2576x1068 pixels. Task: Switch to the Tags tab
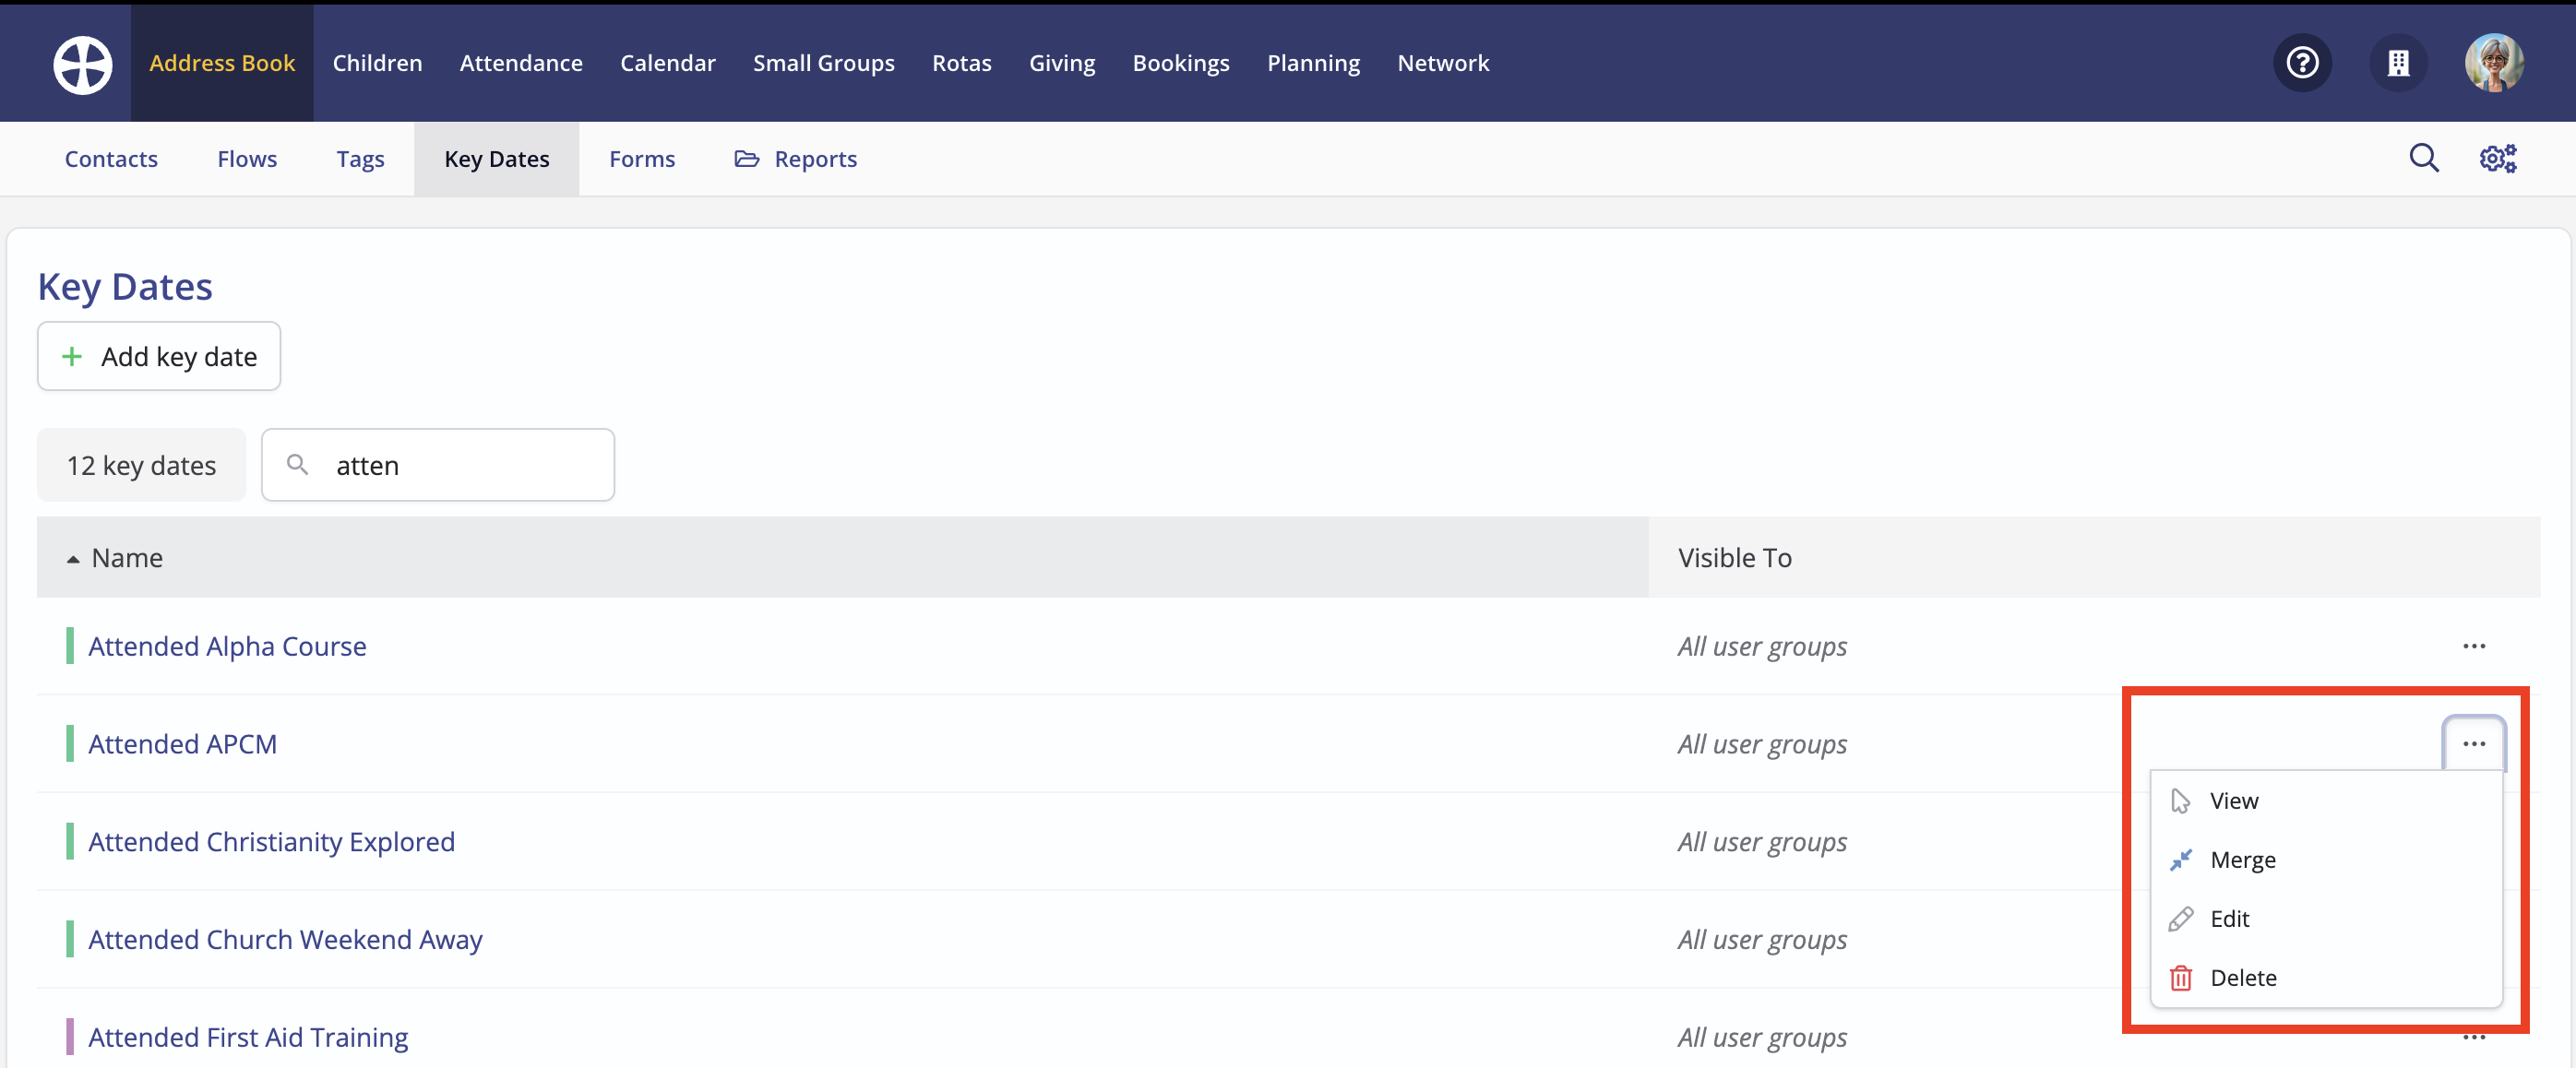click(360, 159)
